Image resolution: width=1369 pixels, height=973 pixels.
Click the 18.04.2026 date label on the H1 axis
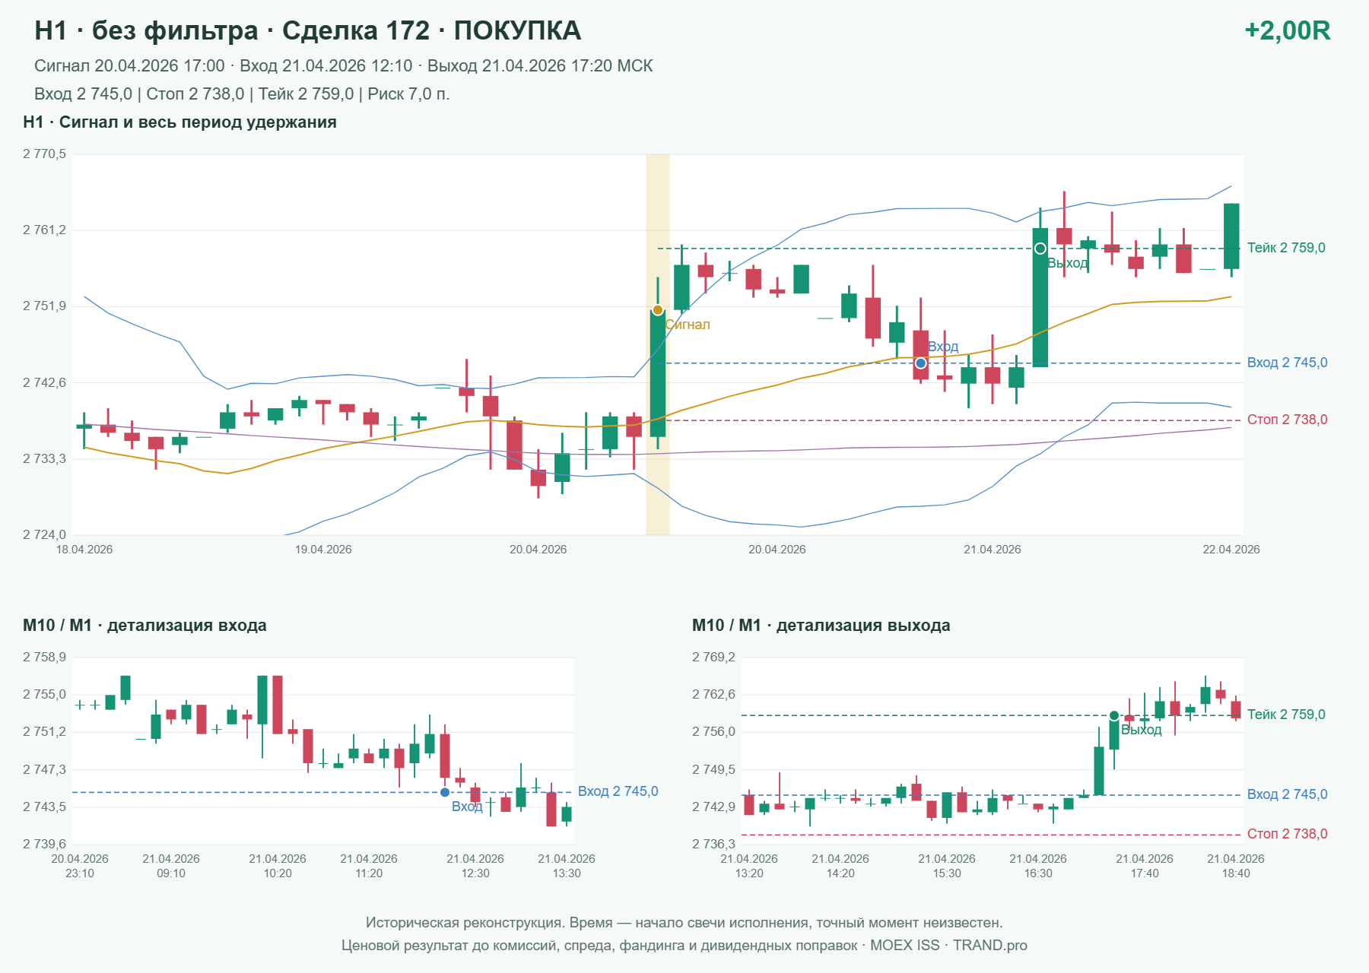84,550
